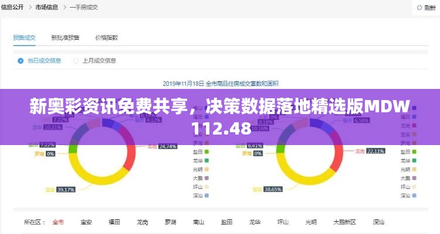Select the 当日成交信息 radio button
440x234 pixels.
pos(21,60)
